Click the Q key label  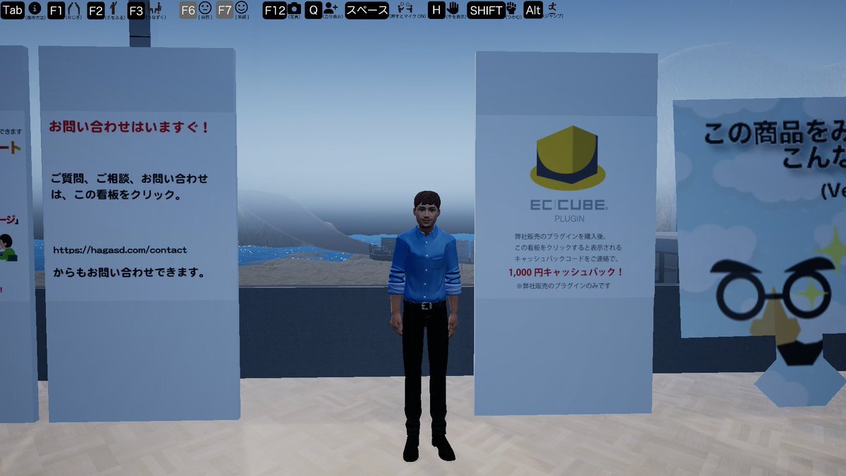coord(313,10)
